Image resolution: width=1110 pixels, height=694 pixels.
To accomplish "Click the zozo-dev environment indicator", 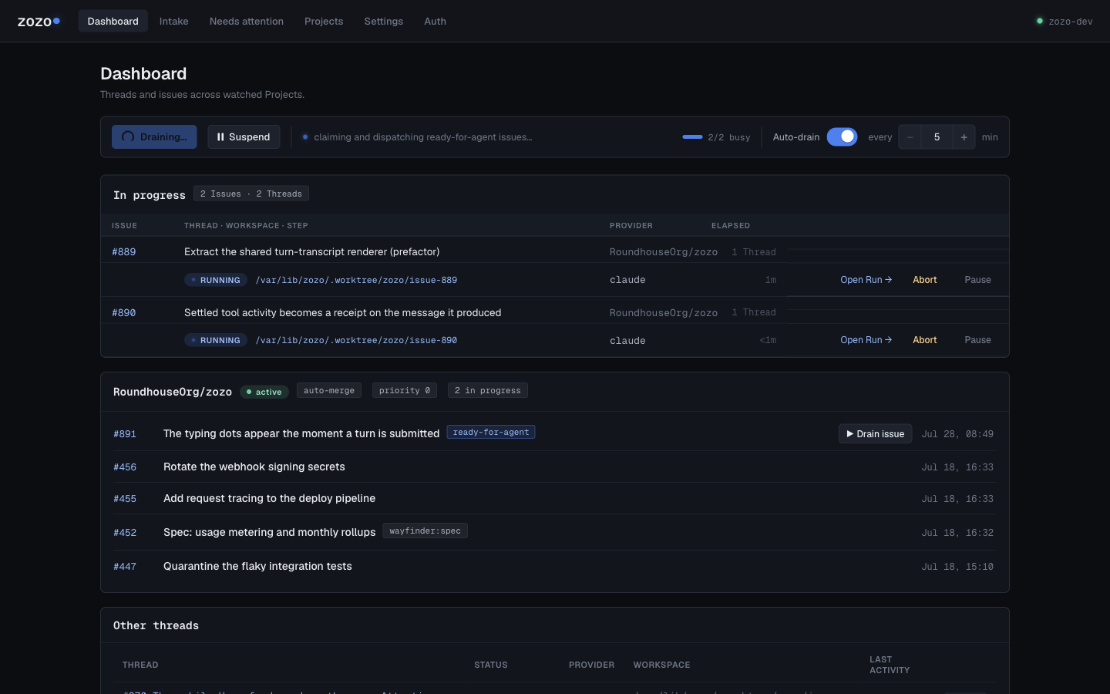I will 1065,21.
